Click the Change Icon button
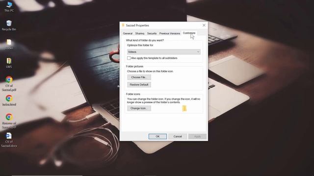Image resolution: width=314 pixels, height=176 pixels. point(139,108)
